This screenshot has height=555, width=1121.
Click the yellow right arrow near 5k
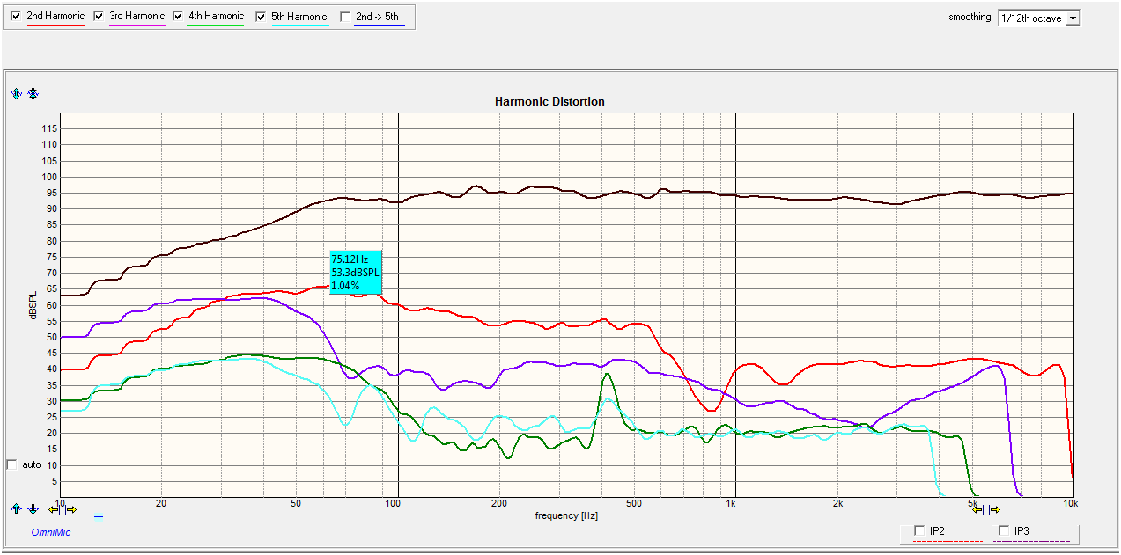coord(994,509)
